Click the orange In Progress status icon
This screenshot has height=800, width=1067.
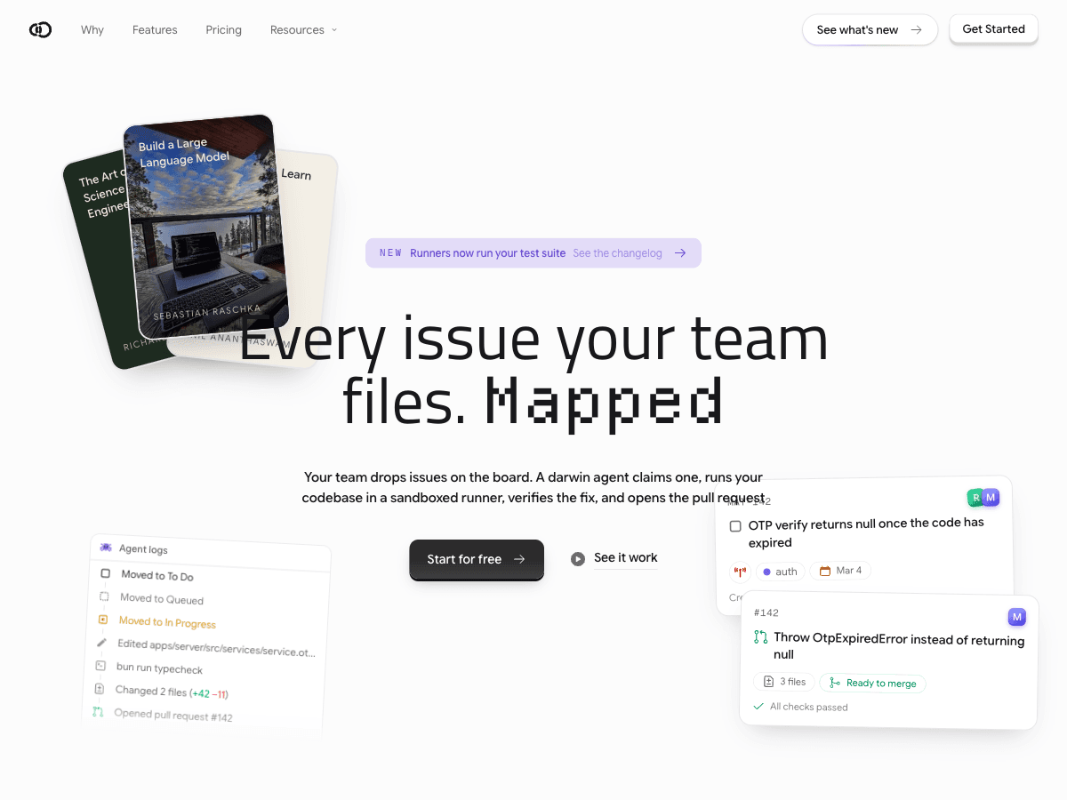[102, 620]
